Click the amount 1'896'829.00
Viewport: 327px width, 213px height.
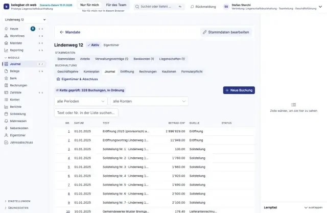point(175,131)
